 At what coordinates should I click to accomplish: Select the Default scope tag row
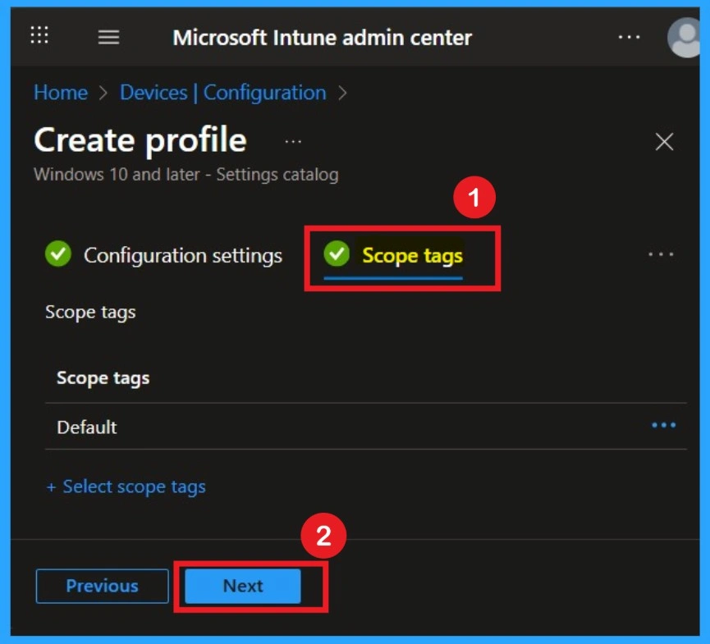[366, 427]
